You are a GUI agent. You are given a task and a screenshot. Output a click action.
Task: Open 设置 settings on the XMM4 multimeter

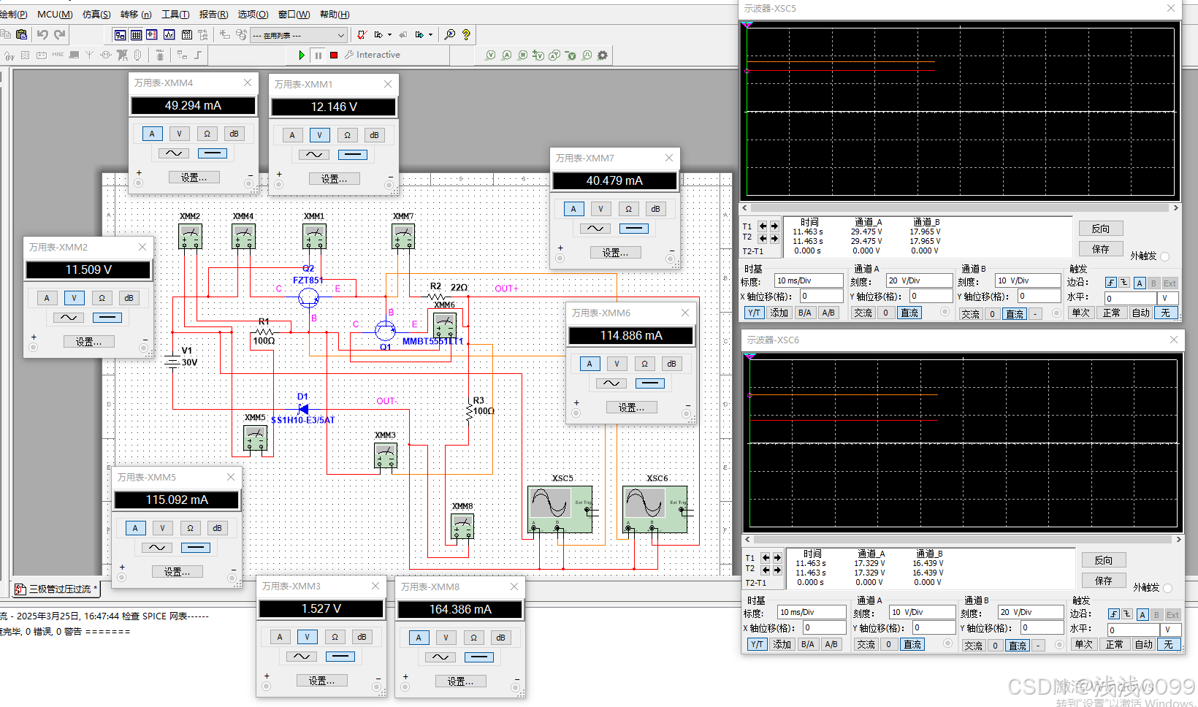click(x=194, y=177)
